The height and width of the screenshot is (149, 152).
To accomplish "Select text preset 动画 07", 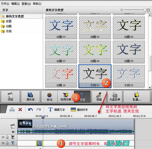I will [61, 52].
